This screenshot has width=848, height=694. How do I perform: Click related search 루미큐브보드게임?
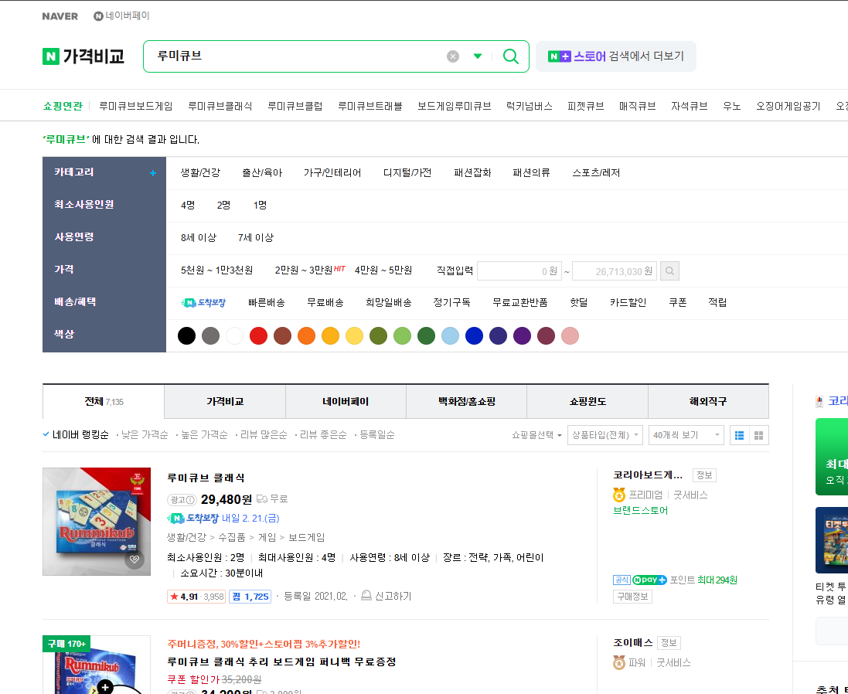[136, 106]
